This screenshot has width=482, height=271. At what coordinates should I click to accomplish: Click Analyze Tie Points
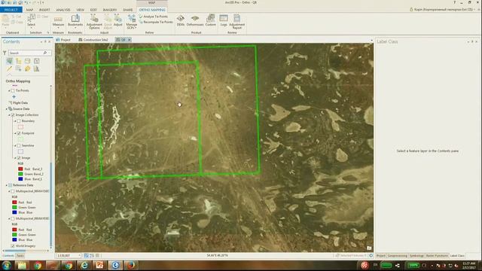(x=154, y=17)
